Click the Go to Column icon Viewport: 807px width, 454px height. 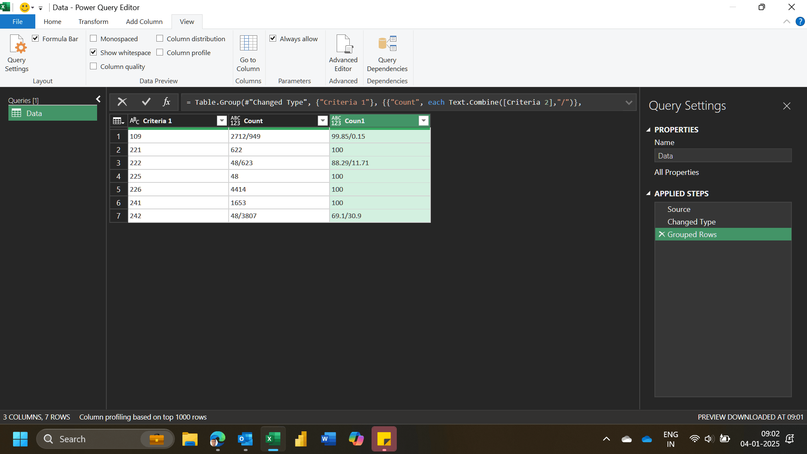tap(248, 53)
